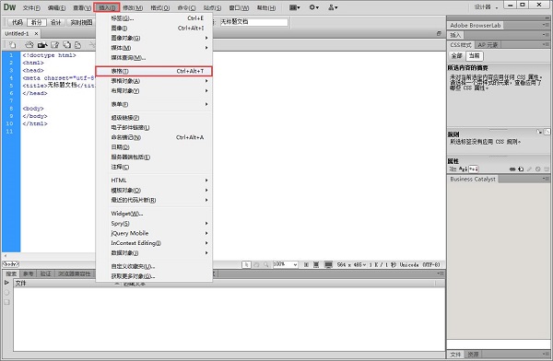This screenshot has height=361, width=553.
Task: Click New CSS Rule icon in CSS panel
Action: click(521, 169)
